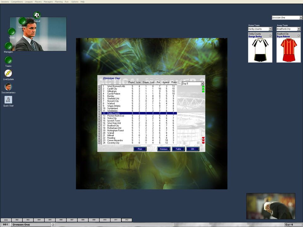
Task: Open the Home Team dropdown
Action: click(x=270, y=29)
